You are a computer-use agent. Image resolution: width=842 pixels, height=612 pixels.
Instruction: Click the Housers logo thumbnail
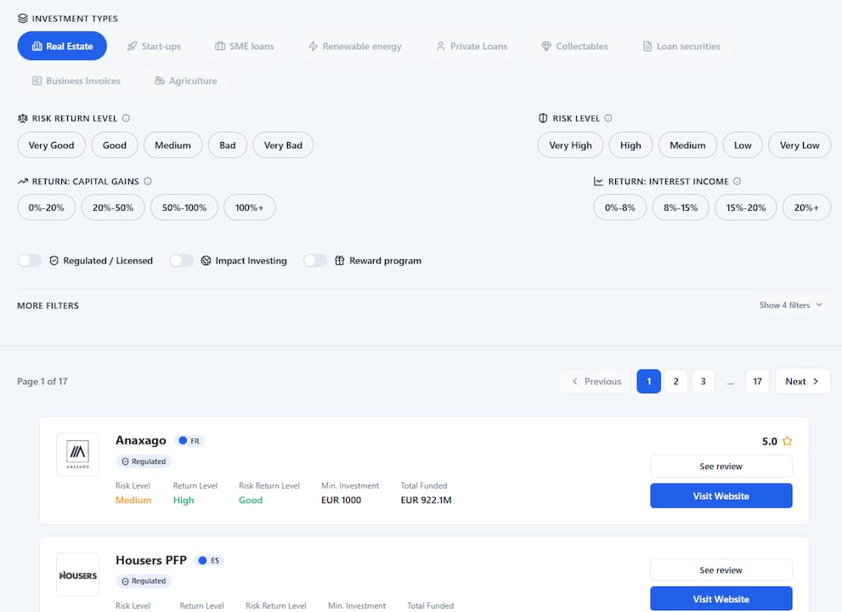pyautogui.click(x=78, y=575)
